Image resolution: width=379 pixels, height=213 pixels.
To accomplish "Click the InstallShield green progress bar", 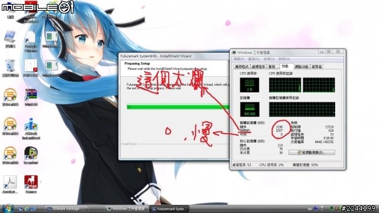I will point(178,106).
